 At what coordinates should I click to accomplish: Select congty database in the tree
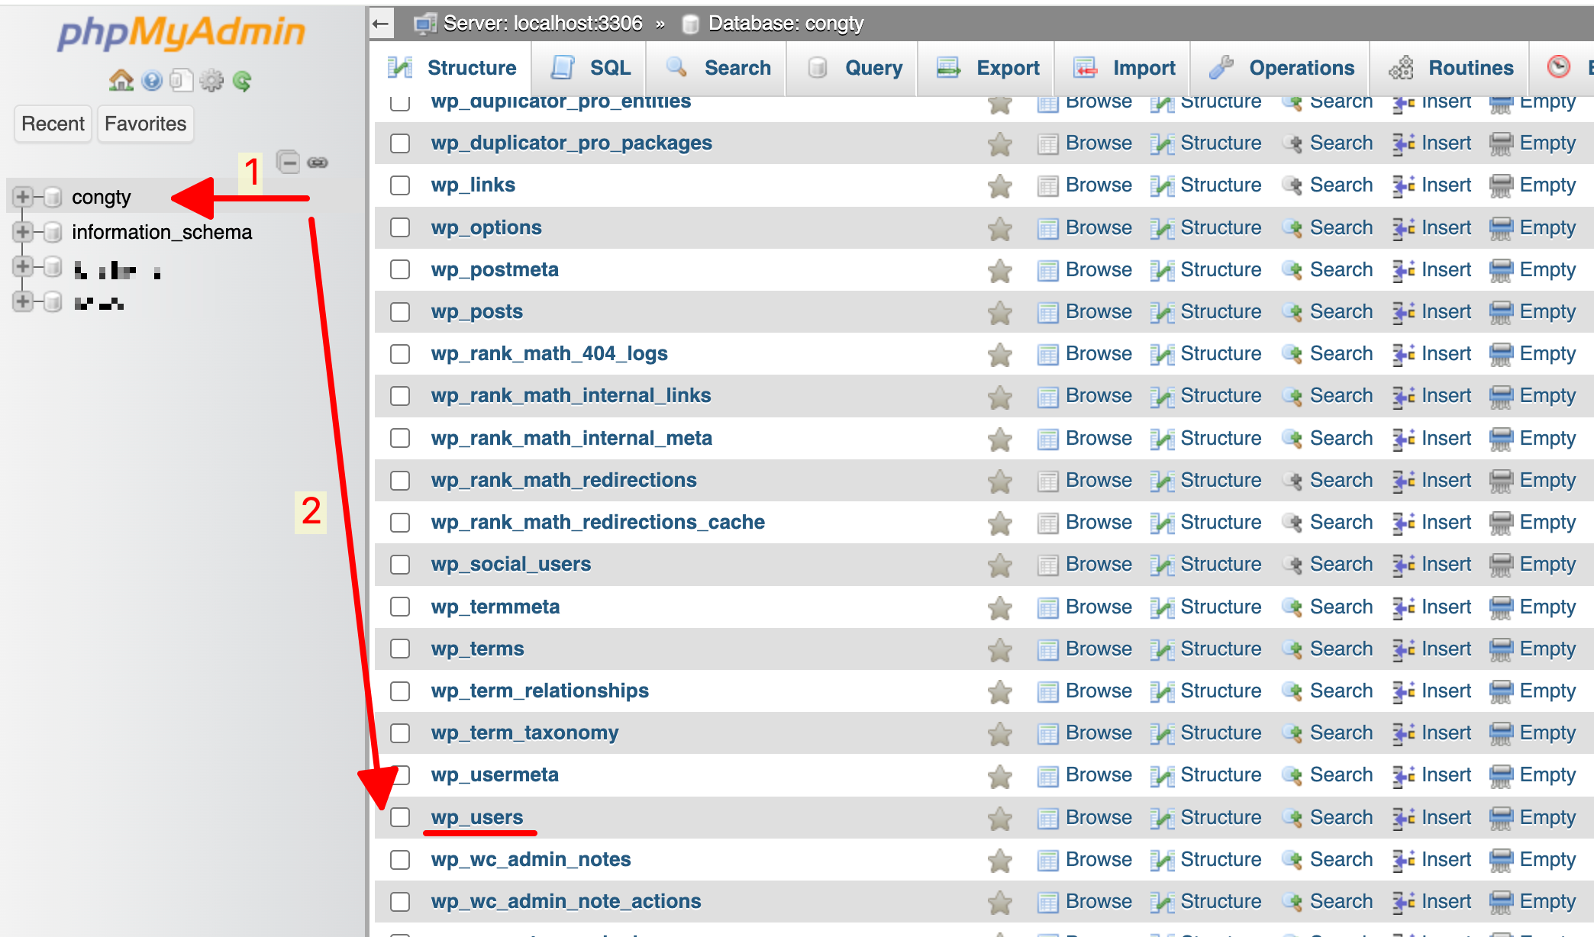point(101,197)
